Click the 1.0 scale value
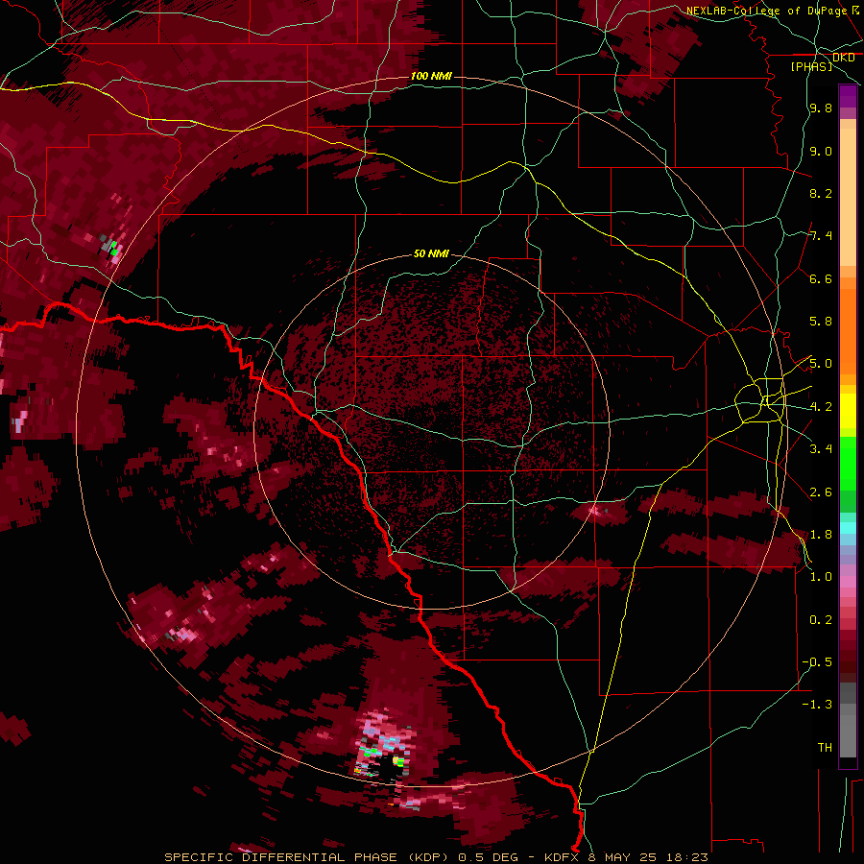This screenshot has width=864, height=864. 821,577
